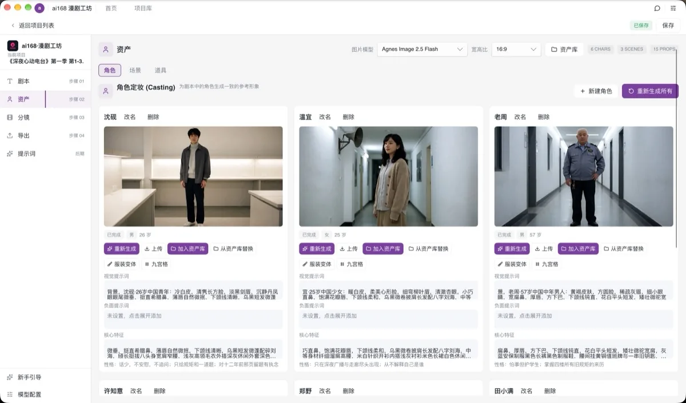This screenshot has height=403, width=686.
Task: Click the 导出 export icon in the sidebar
Action: pyautogui.click(x=10, y=136)
